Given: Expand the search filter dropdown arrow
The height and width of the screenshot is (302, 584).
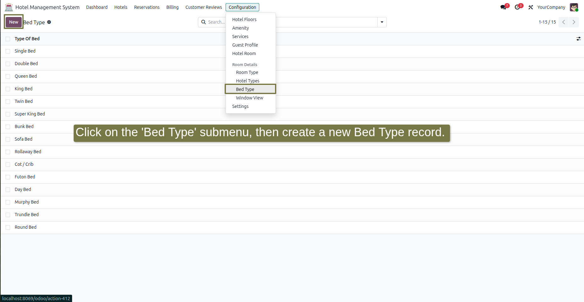Looking at the screenshot, I should 382,22.
